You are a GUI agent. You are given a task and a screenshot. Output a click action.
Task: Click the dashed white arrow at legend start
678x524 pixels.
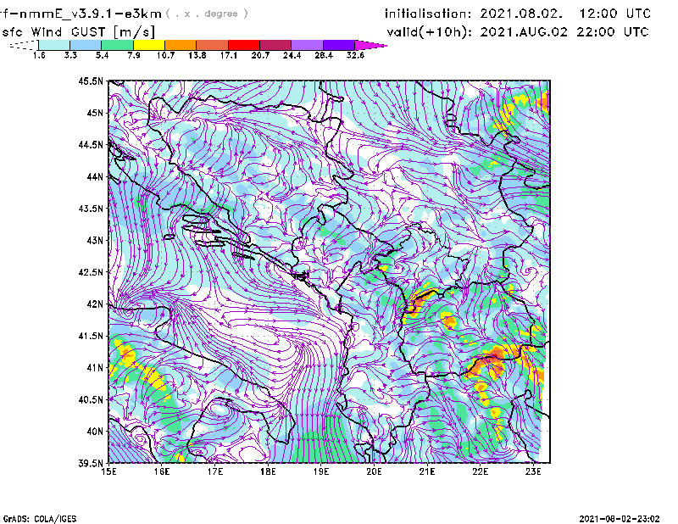pos(24,45)
